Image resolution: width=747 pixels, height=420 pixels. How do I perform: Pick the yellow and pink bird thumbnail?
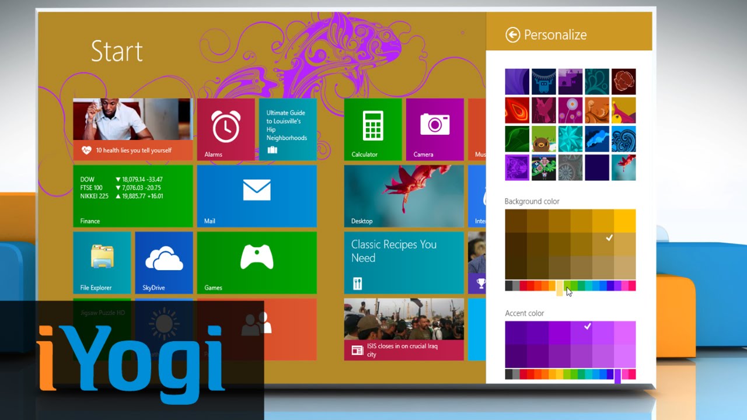pyautogui.click(x=624, y=110)
